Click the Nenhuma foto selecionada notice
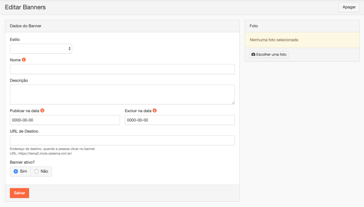The width and height of the screenshot is (364, 207). point(274,40)
